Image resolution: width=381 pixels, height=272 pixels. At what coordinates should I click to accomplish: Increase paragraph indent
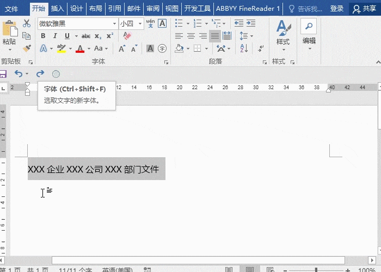tap(251, 23)
